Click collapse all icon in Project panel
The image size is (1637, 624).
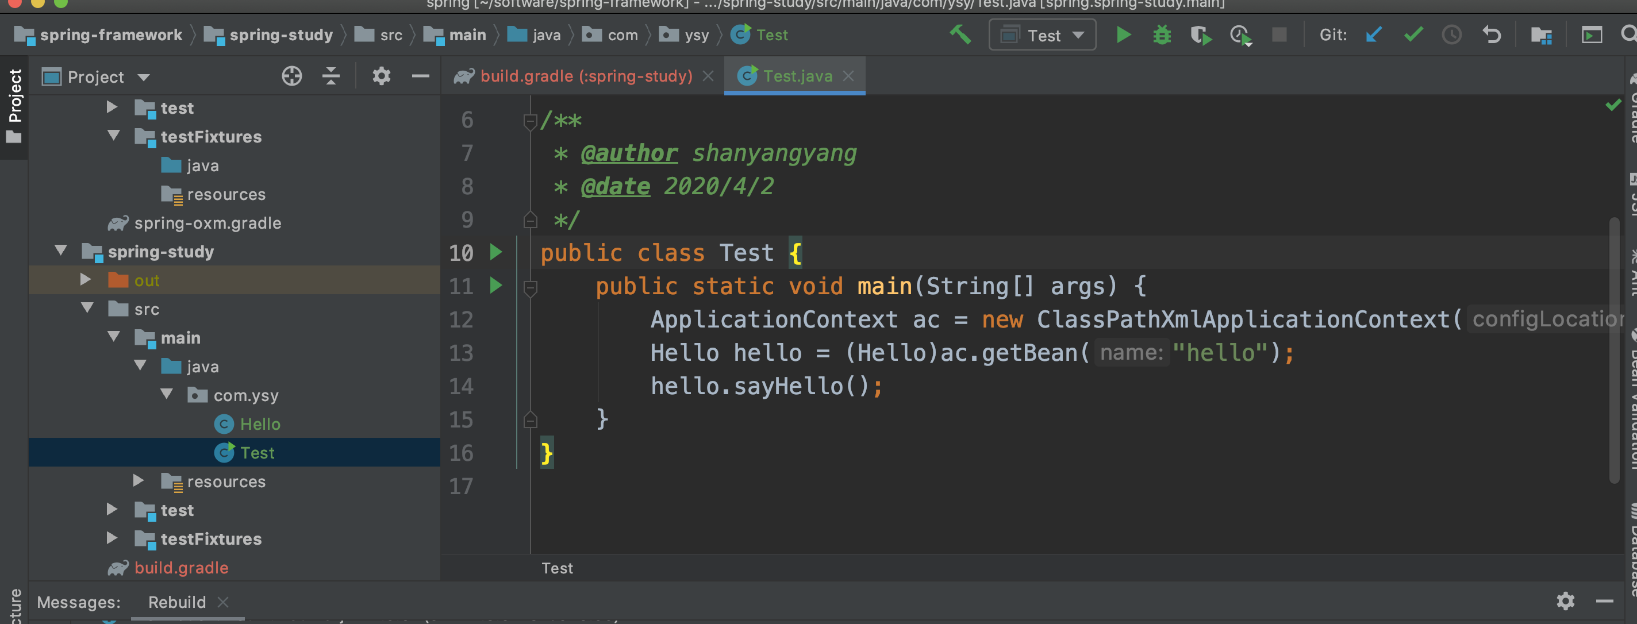click(331, 76)
